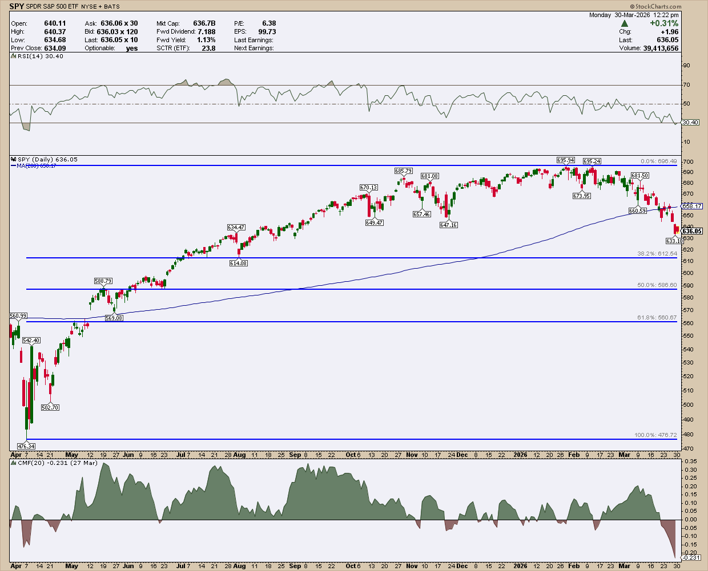Click the 569.08 low price label

(114, 318)
